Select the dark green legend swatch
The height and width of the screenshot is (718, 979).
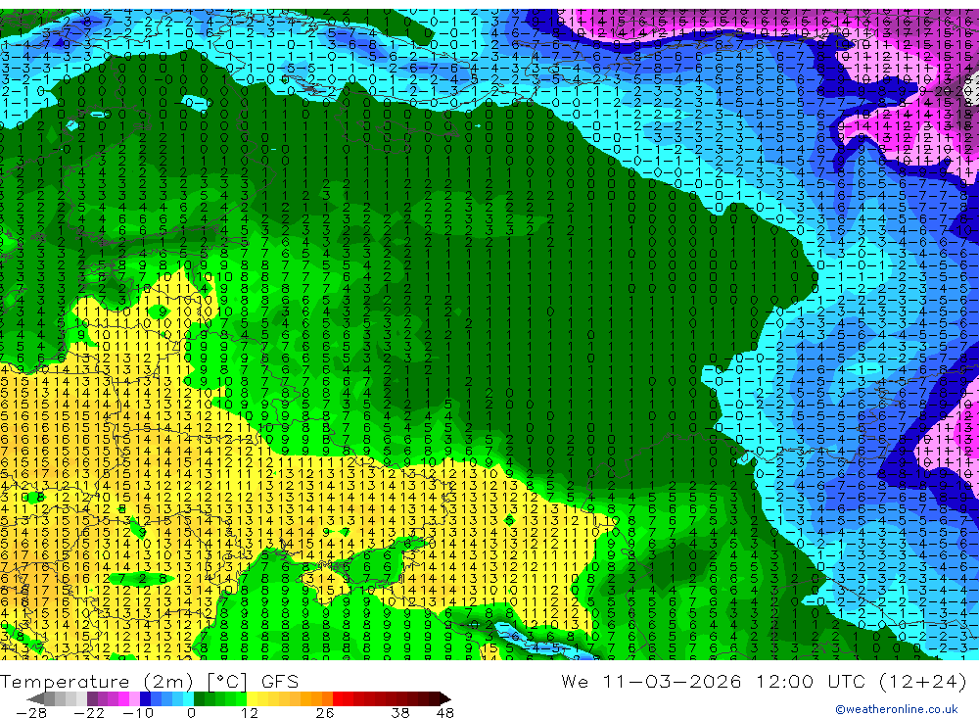(199, 699)
